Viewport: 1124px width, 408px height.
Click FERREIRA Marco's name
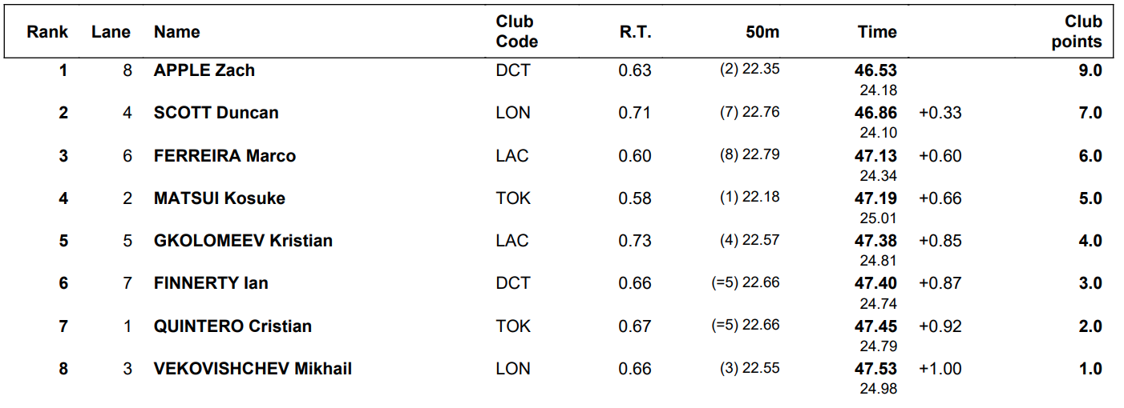click(x=224, y=156)
